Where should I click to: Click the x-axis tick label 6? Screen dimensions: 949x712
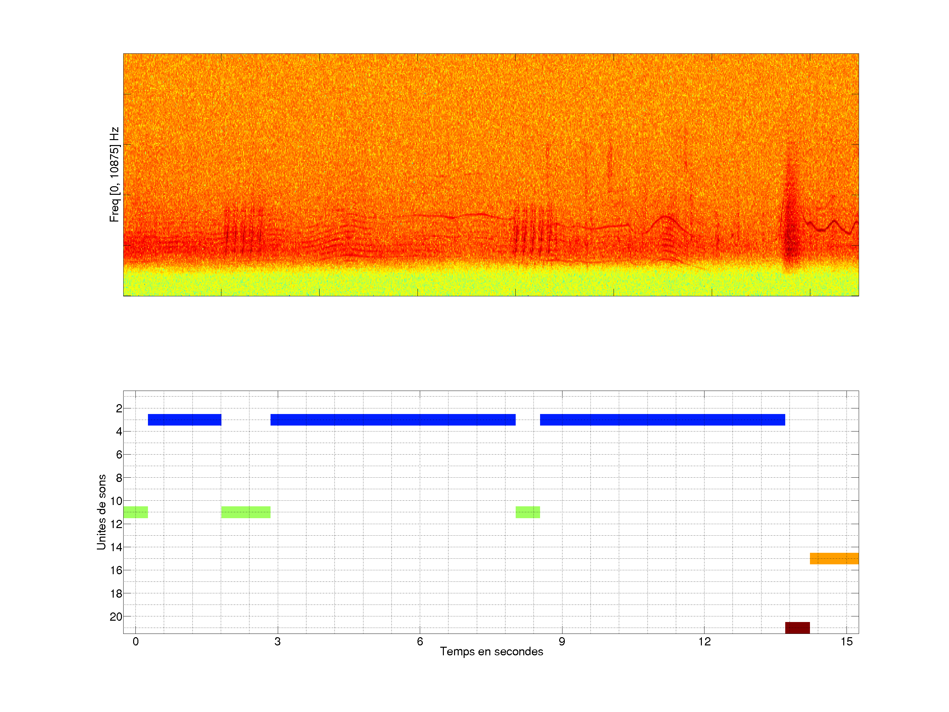coord(419,641)
